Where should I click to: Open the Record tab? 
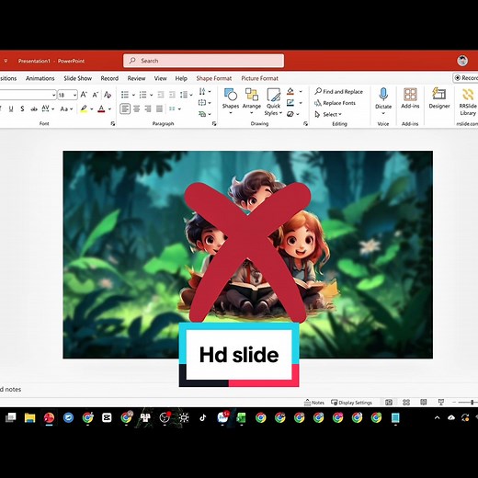[109, 78]
